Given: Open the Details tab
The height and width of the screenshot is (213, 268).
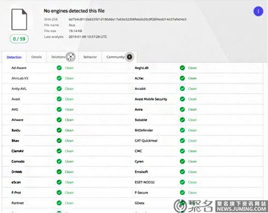Looking at the screenshot, I should pos(36,57).
